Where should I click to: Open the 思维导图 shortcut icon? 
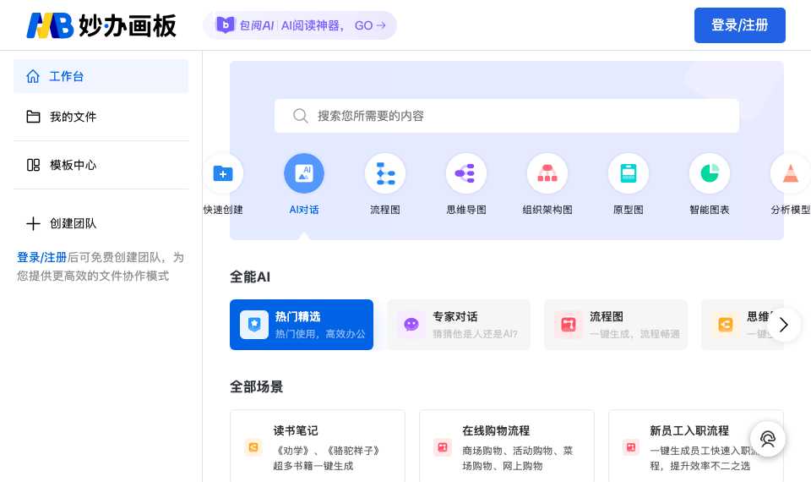coord(466,173)
